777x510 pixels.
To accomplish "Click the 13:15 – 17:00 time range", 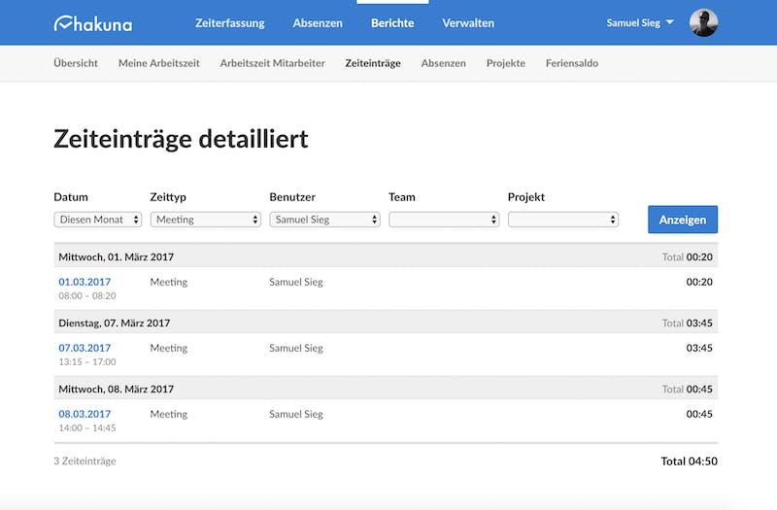I will pos(87,361).
